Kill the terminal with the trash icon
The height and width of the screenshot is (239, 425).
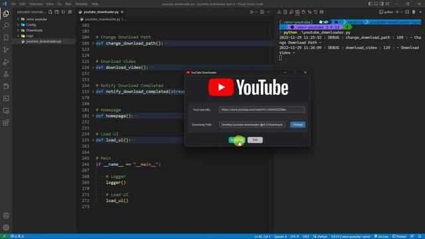(x=414, y=12)
